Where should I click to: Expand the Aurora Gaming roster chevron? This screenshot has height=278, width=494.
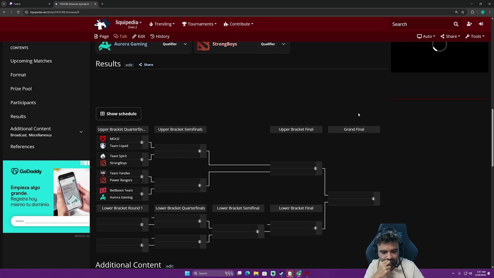[185, 44]
